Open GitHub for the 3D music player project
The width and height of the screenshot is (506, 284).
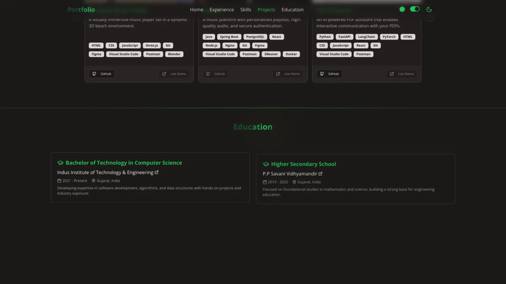(x=102, y=74)
